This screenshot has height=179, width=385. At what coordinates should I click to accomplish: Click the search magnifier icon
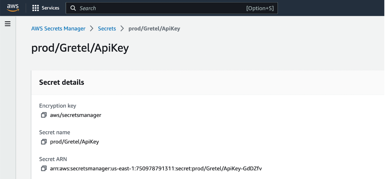(73, 8)
